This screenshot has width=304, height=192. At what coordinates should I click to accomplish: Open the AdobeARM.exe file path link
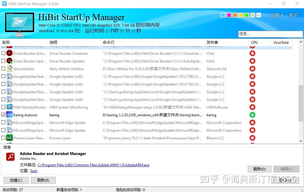click(x=93, y=165)
